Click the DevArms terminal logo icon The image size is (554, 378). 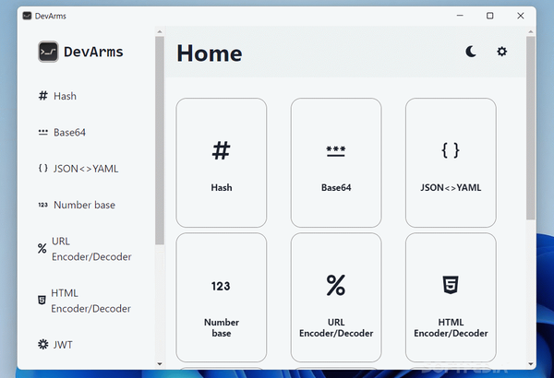click(x=48, y=52)
